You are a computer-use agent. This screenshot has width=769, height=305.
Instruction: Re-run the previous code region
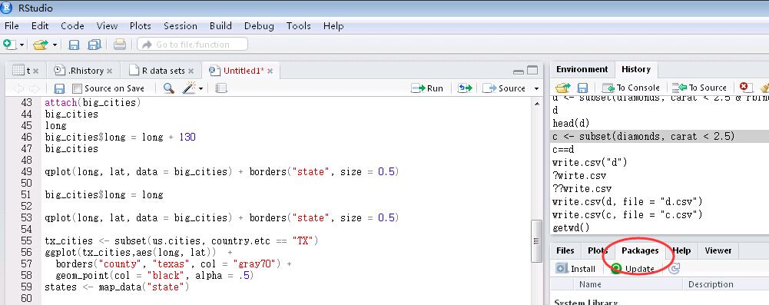click(465, 88)
